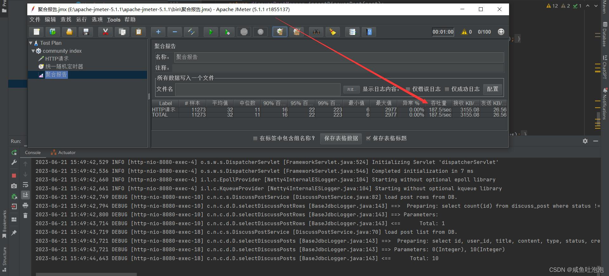Click the Run panel settings gear icon

pos(585,141)
